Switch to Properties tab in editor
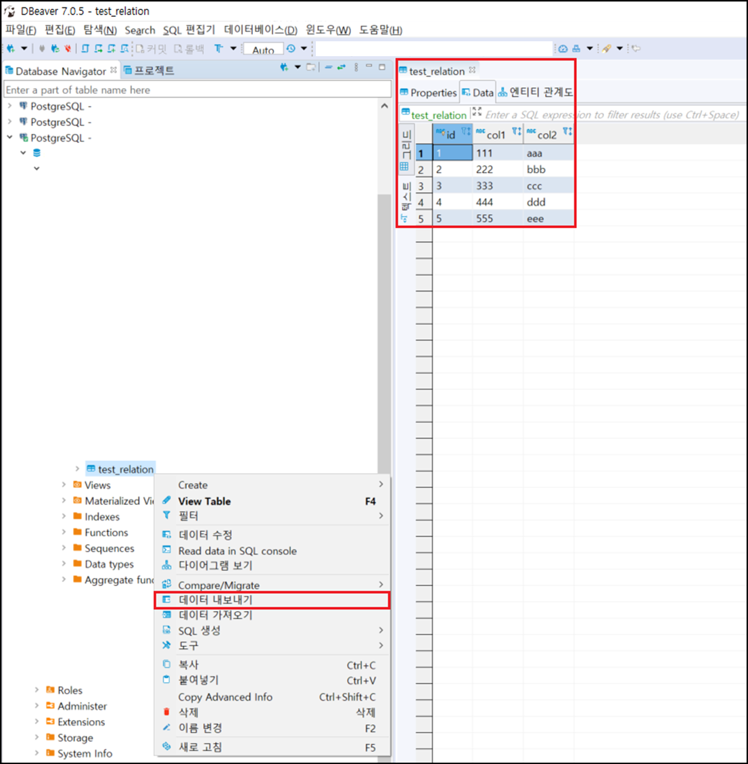The image size is (748, 764). (428, 93)
